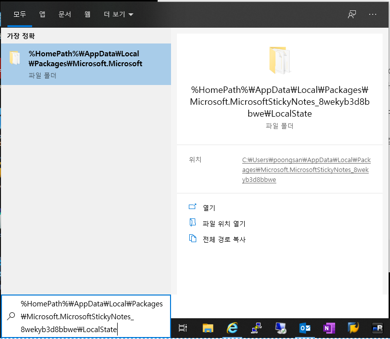The height and width of the screenshot is (339, 390).
Task: Click the 가장 정확 section heading
Action: point(21,36)
